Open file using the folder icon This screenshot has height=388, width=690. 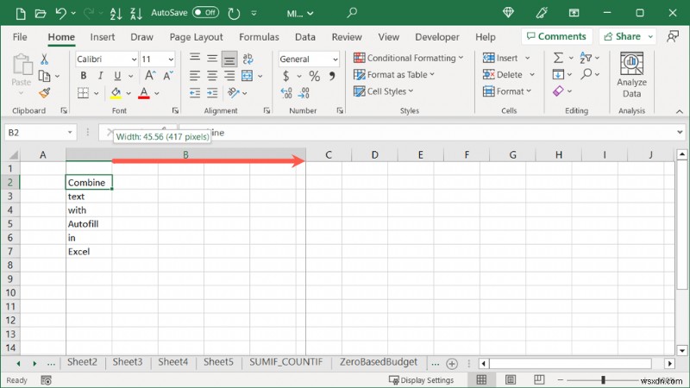pyautogui.click(x=41, y=14)
